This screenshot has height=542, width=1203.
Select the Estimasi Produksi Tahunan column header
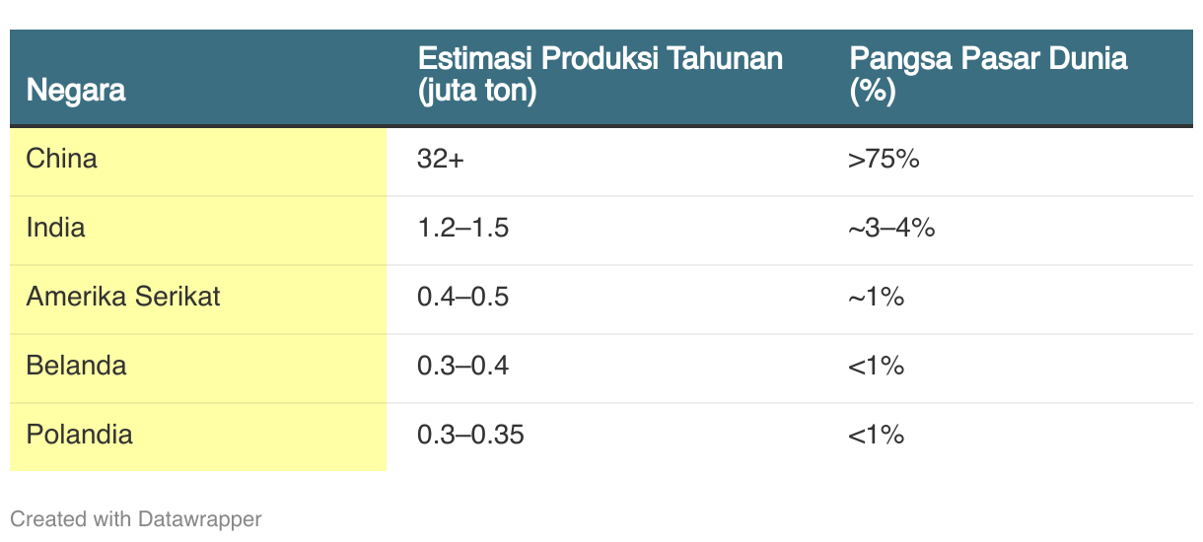click(600, 75)
